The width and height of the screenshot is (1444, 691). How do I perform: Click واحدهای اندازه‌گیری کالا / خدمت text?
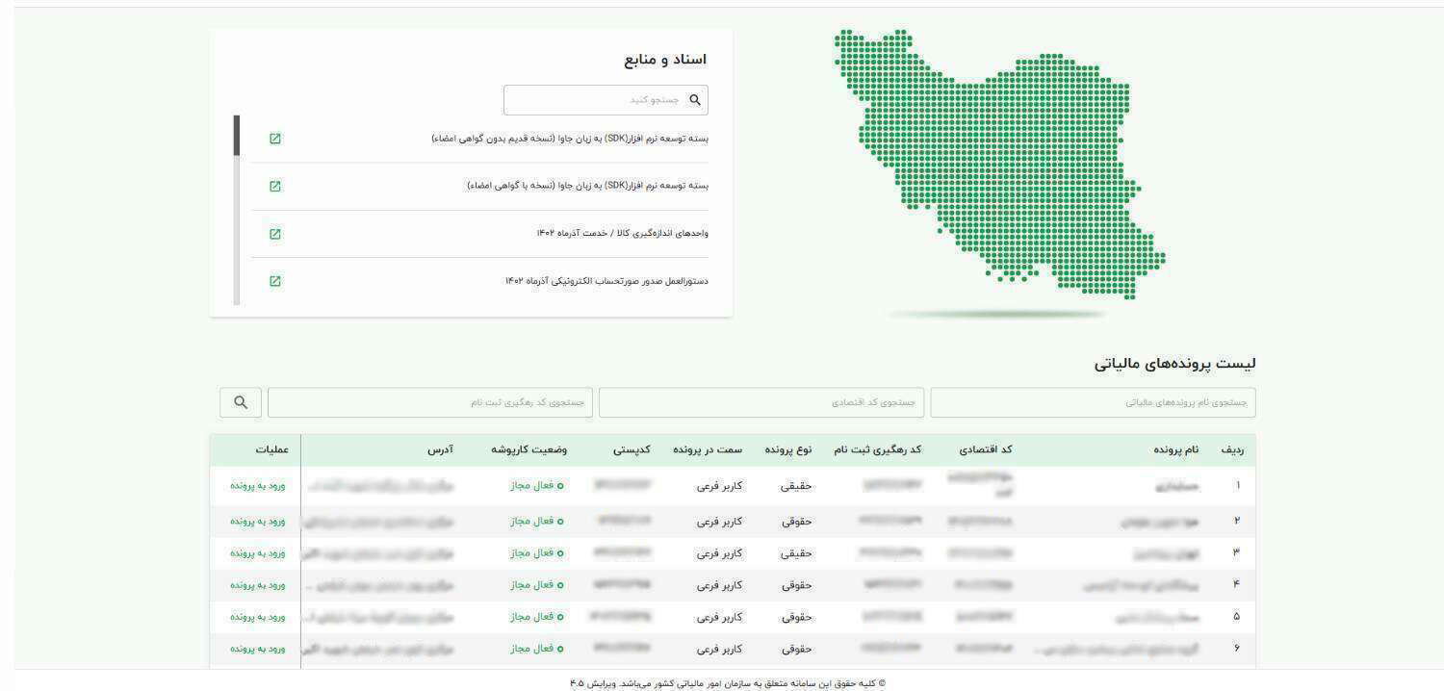623,233
